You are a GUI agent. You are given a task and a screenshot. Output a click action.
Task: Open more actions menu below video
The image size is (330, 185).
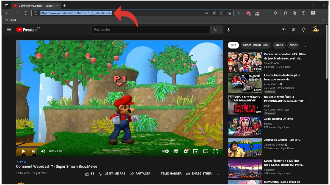(219, 174)
